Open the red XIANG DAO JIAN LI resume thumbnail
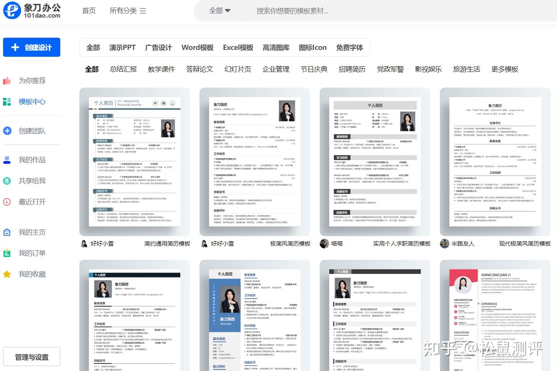This screenshot has height=371, width=557. click(495, 315)
